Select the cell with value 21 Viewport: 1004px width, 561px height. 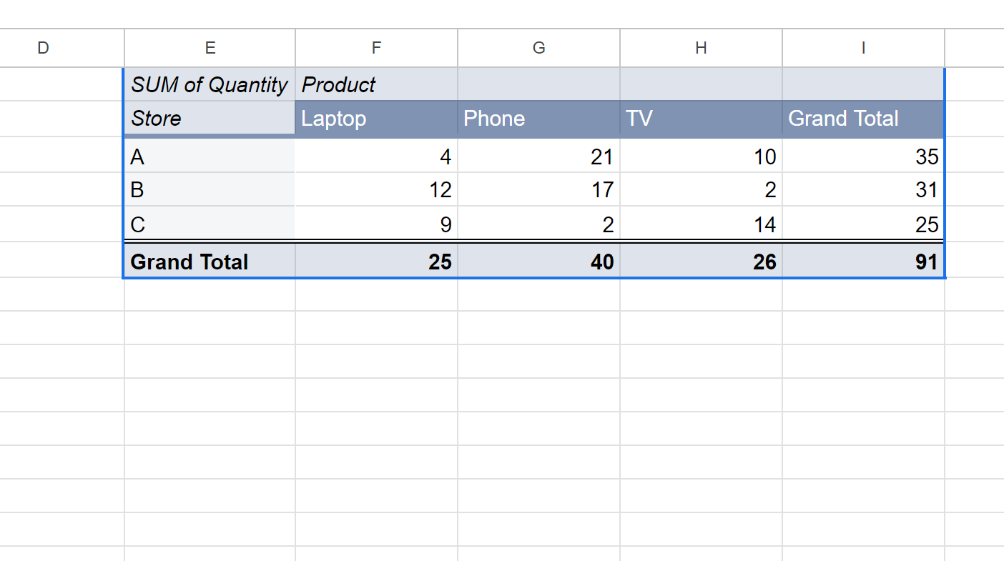(538, 156)
